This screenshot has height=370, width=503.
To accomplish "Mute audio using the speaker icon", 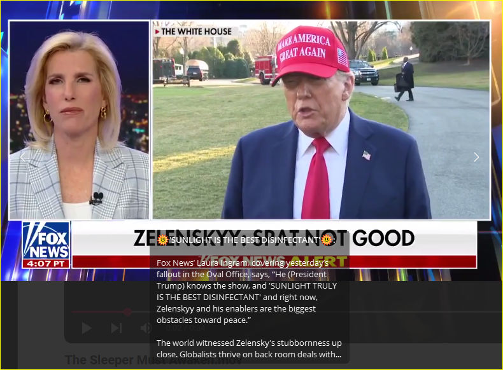I will 146,328.
